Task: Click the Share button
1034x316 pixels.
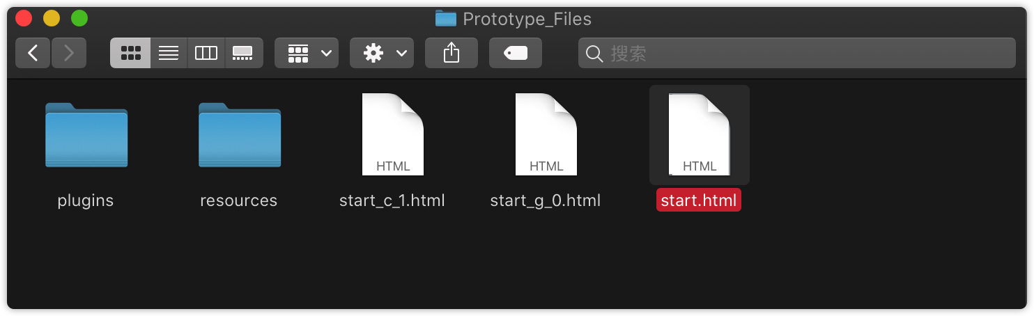Action: (452, 53)
